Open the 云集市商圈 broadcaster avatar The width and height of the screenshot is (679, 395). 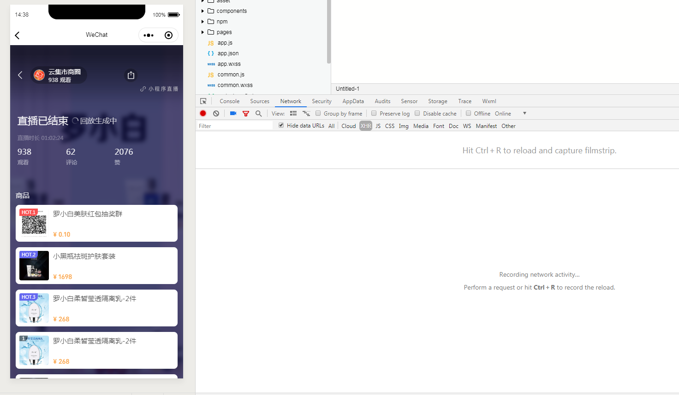(39, 75)
